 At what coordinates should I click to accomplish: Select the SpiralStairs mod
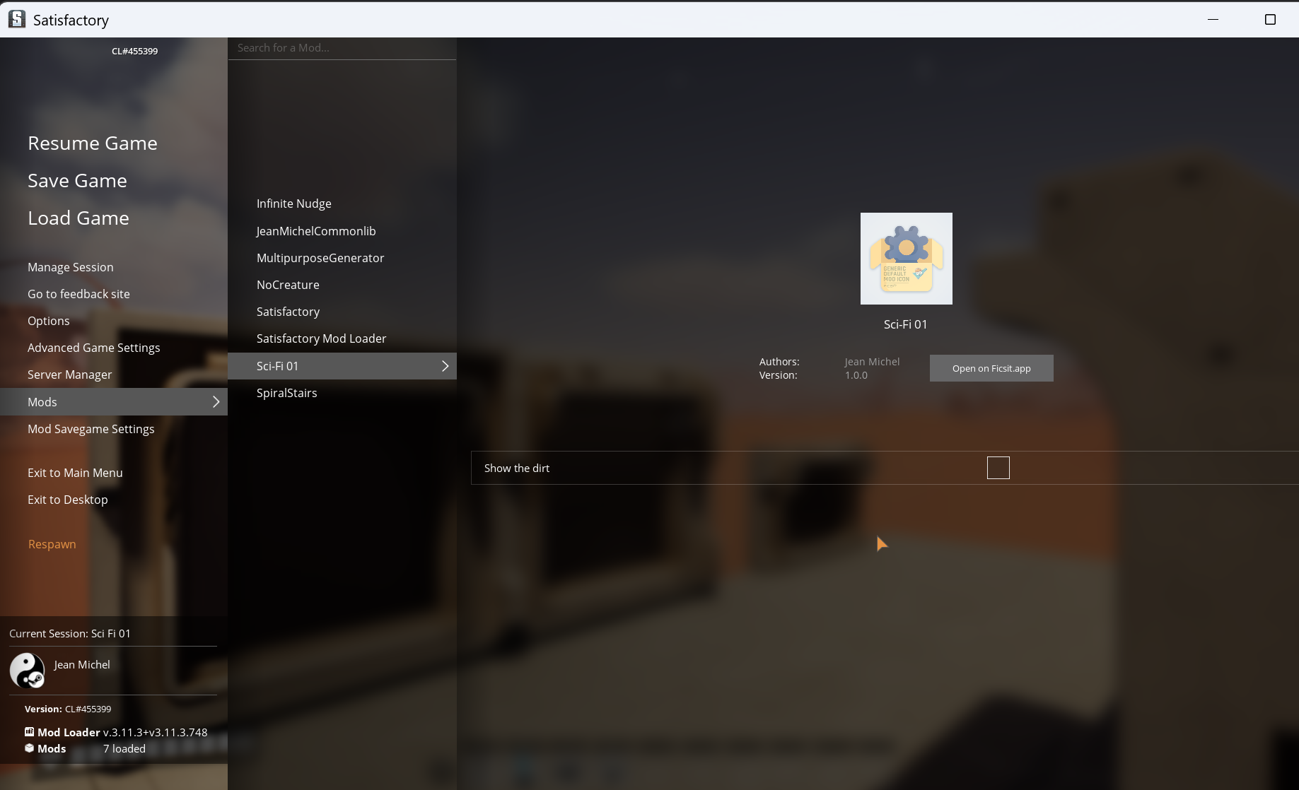[x=286, y=393]
